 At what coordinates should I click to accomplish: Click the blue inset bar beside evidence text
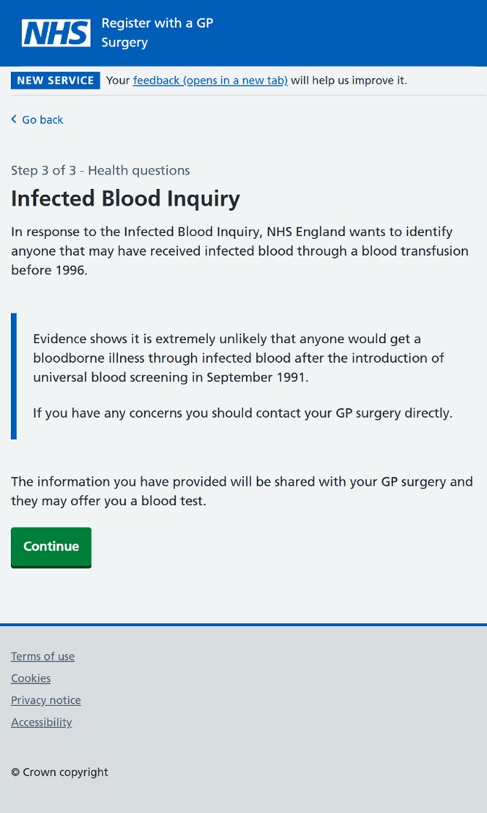tap(13, 376)
